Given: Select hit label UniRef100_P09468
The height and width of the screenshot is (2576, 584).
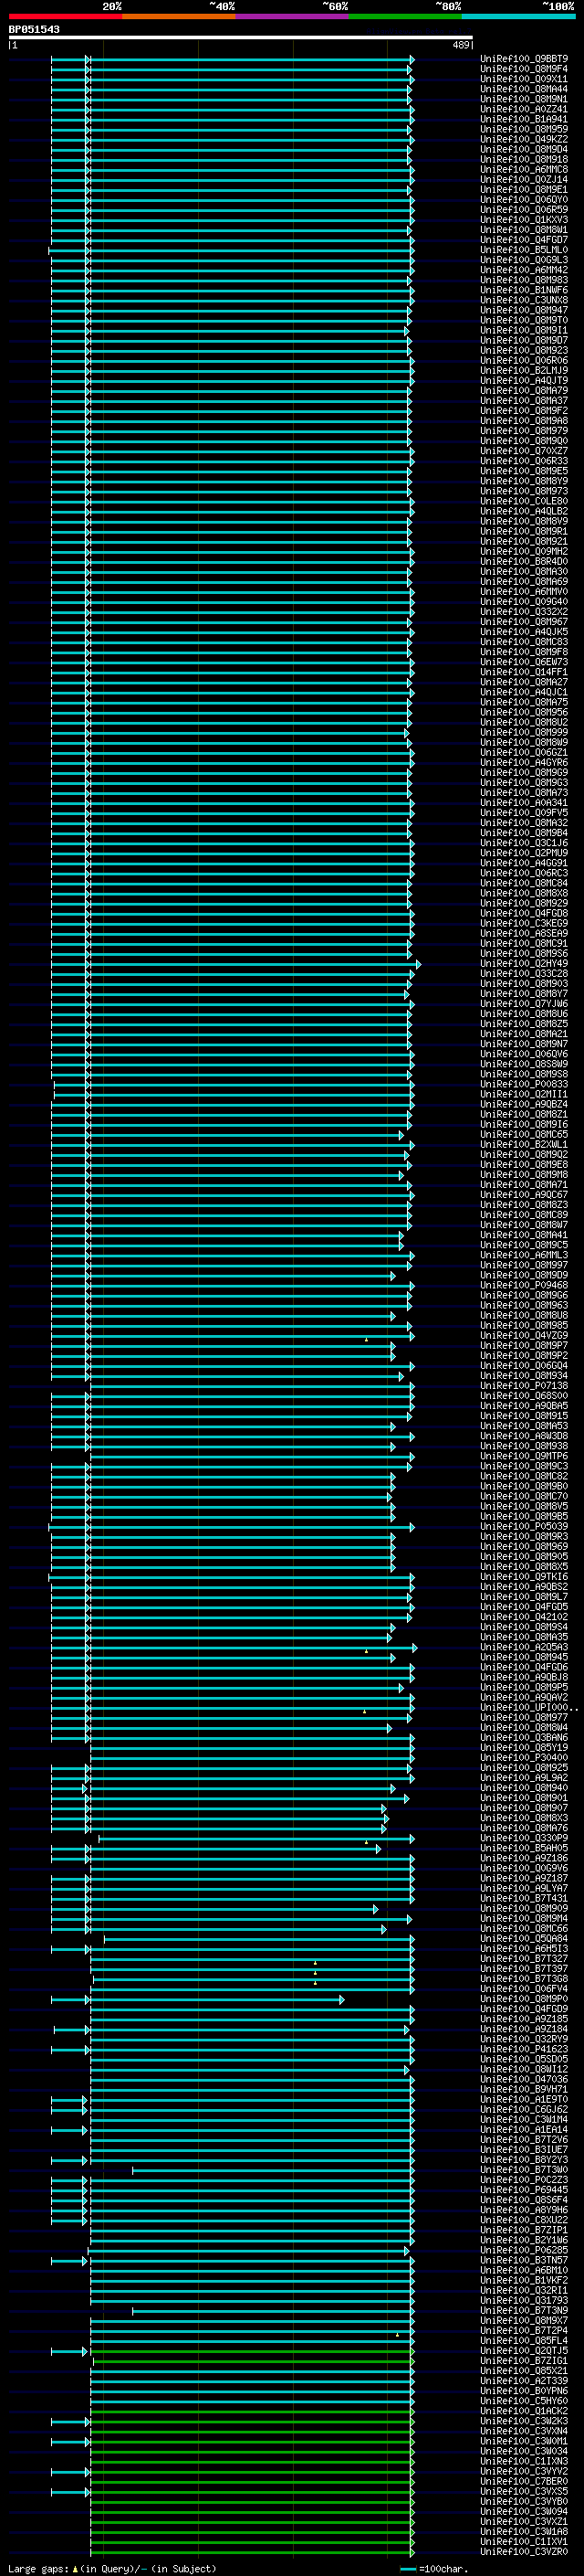Looking at the screenshot, I should [524, 1285].
